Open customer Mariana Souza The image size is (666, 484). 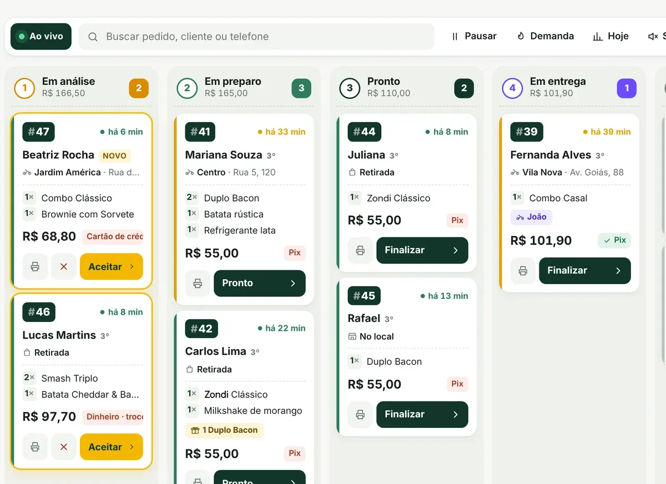[224, 155]
